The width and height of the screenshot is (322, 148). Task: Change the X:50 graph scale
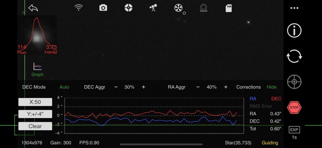[x=35, y=102]
